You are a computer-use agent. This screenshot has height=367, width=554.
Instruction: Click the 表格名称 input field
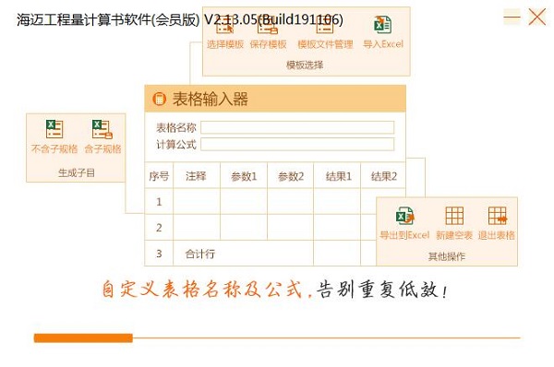pyautogui.click(x=297, y=127)
